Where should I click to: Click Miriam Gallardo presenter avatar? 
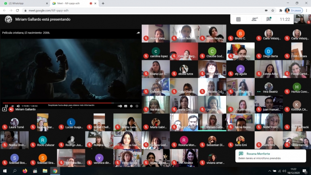coord(8,19)
